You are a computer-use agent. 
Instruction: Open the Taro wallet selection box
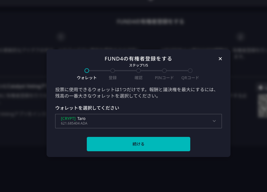point(139,121)
